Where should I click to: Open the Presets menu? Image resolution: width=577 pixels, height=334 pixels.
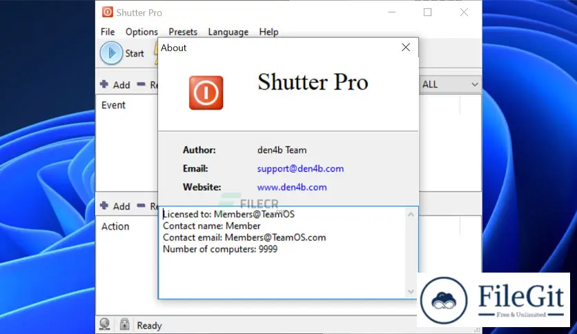(183, 32)
